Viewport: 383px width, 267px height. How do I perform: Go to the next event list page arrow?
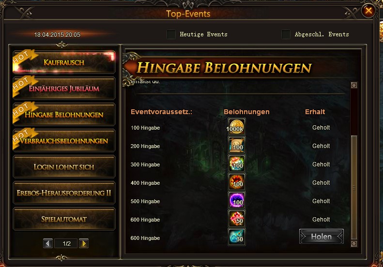tap(84, 243)
